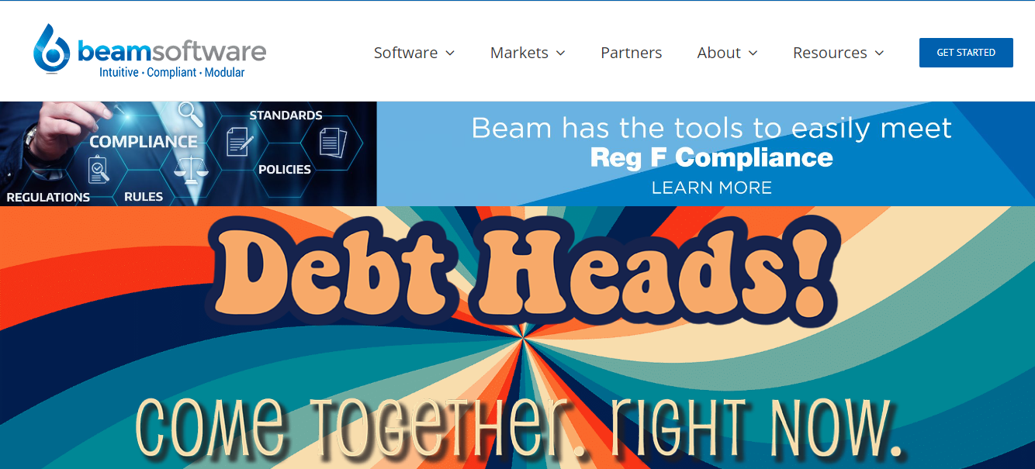Expand the Resources dropdown chevron
The width and height of the screenshot is (1035, 469).
tap(879, 53)
